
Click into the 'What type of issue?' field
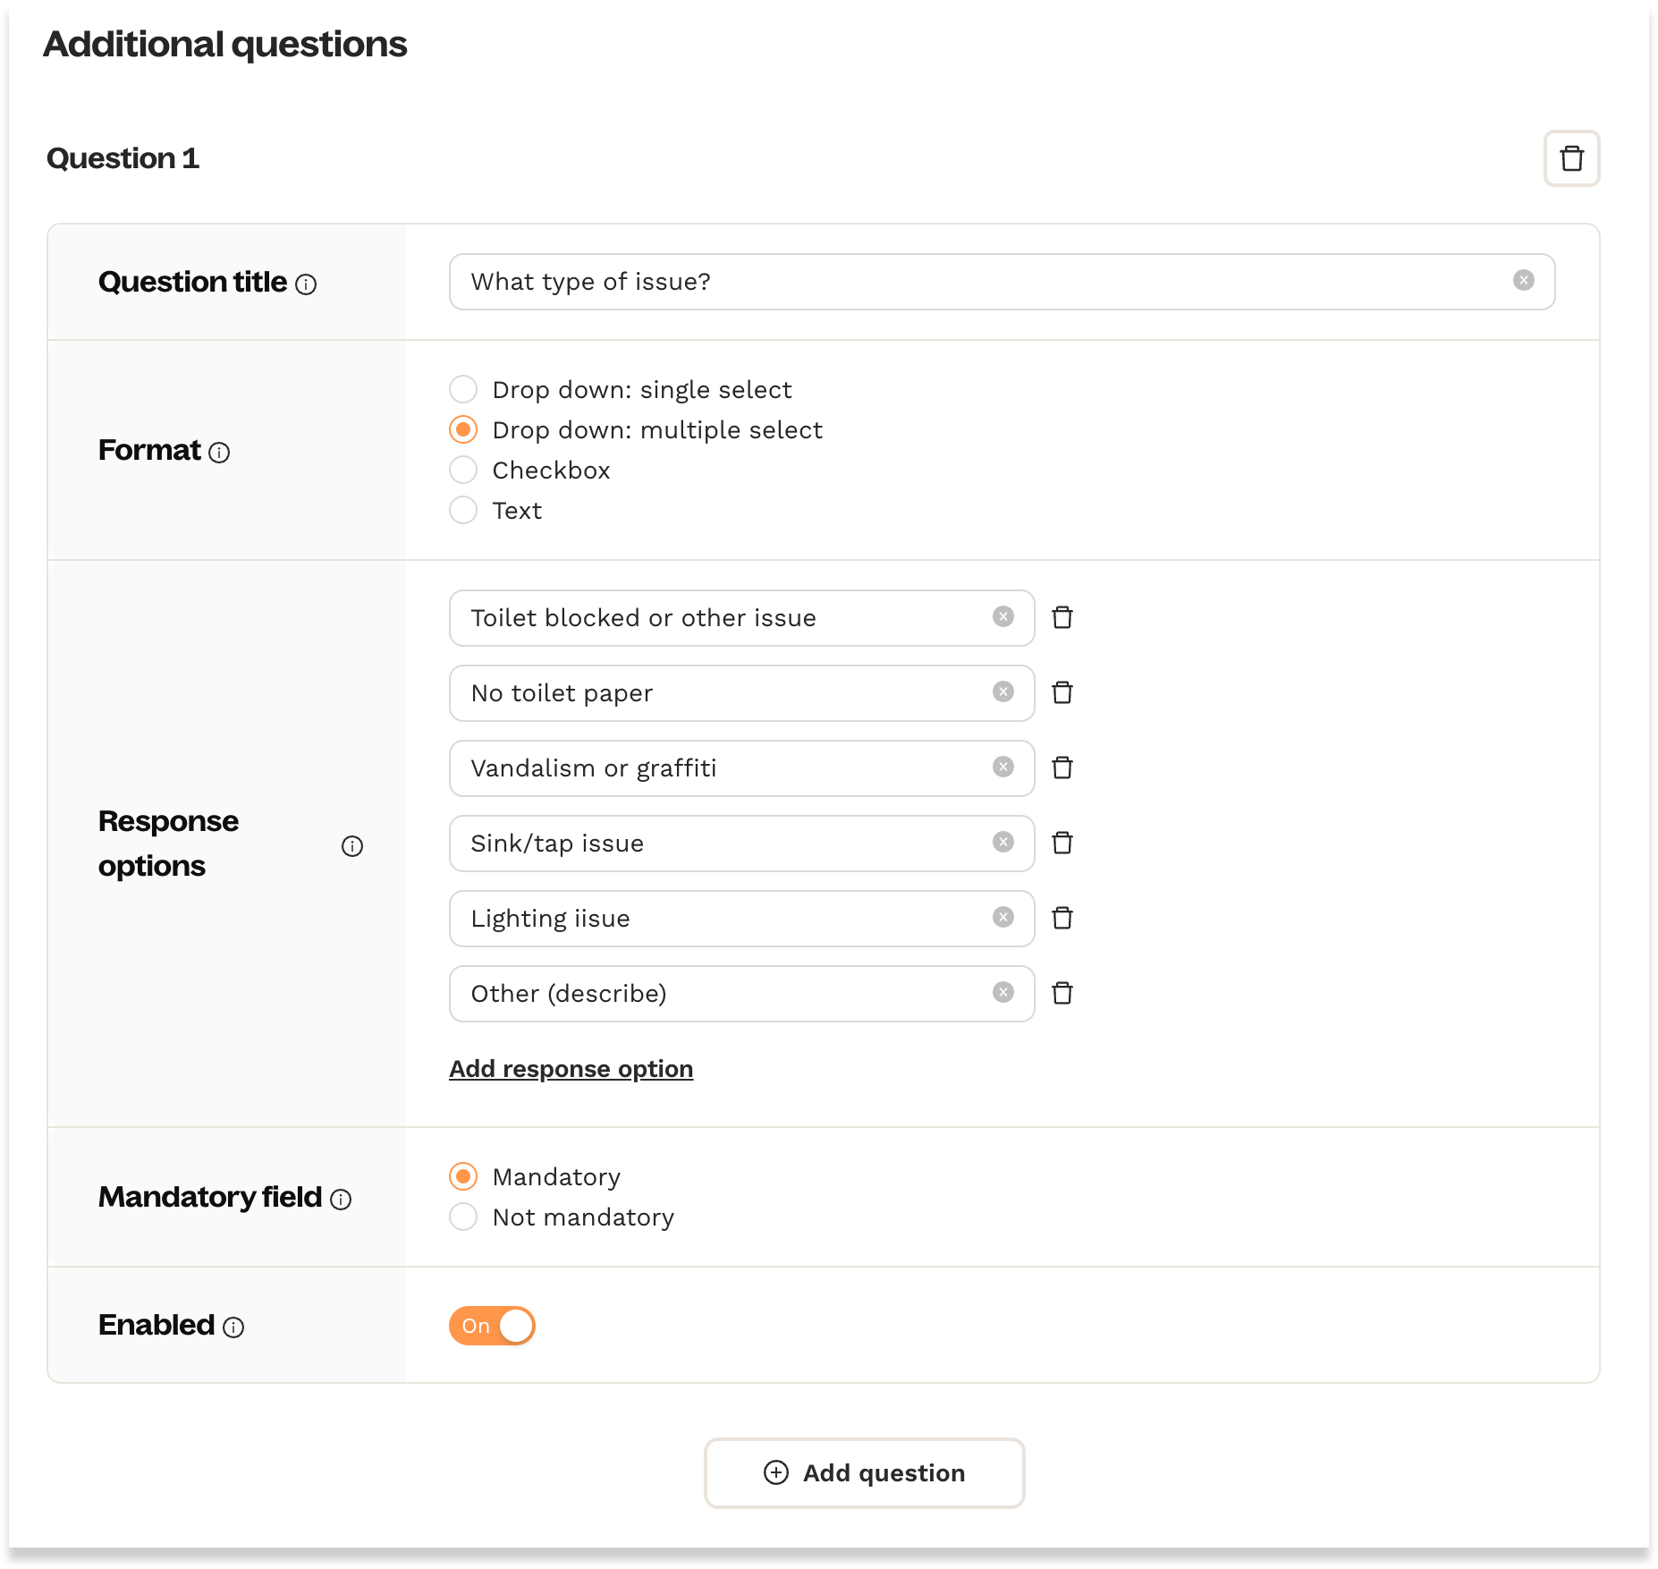pyautogui.click(x=984, y=282)
